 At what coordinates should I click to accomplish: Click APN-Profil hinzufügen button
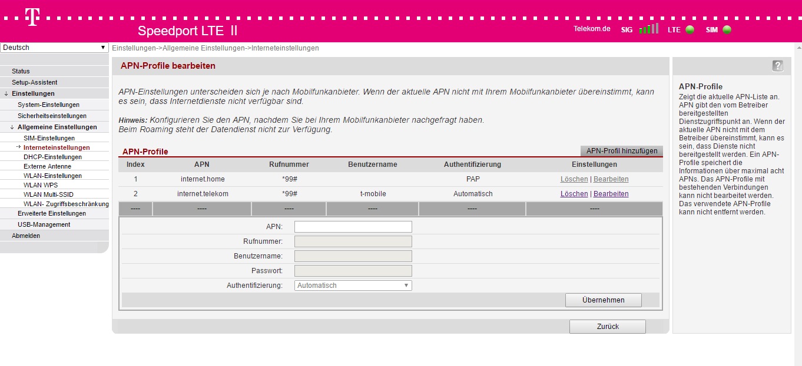(622, 151)
